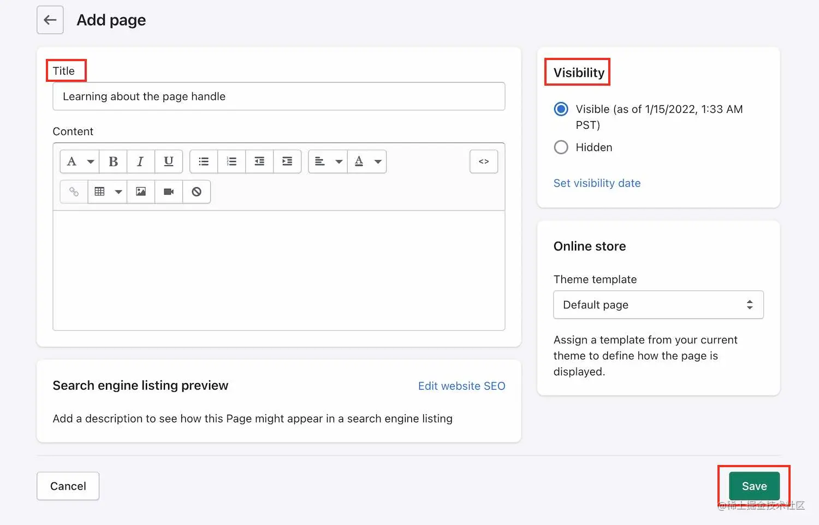The width and height of the screenshot is (819, 525).
Task: Focus the Title input field
Action: point(279,97)
